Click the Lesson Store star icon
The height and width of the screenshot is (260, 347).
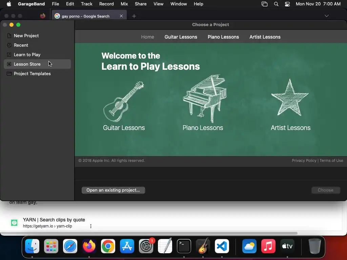pos(9,64)
